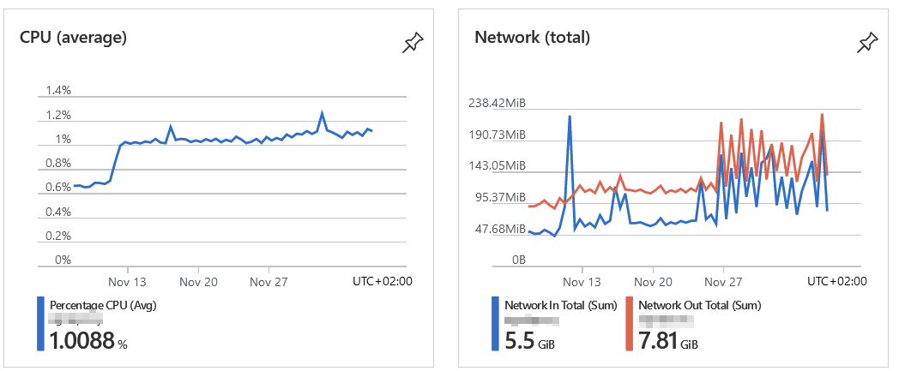Open the CPU (average) chart title
899x371 pixels.
(x=74, y=38)
